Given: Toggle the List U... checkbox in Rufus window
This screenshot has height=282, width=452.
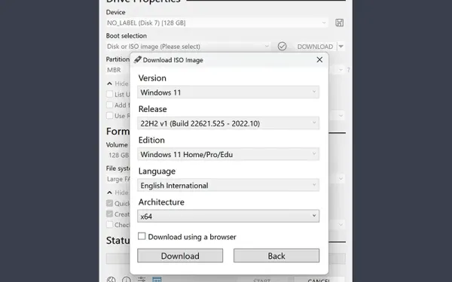Looking at the screenshot, I should coord(109,94).
